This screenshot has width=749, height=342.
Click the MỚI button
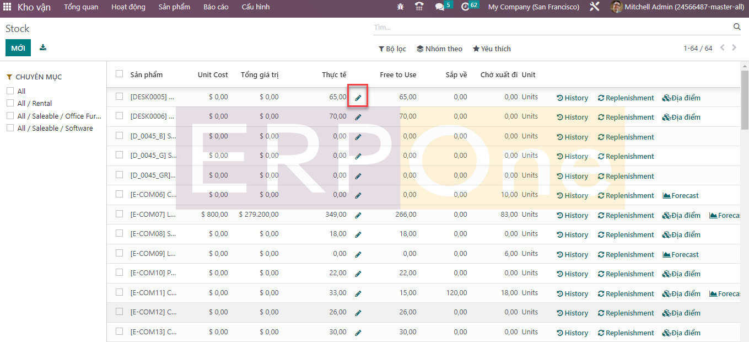click(18, 48)
